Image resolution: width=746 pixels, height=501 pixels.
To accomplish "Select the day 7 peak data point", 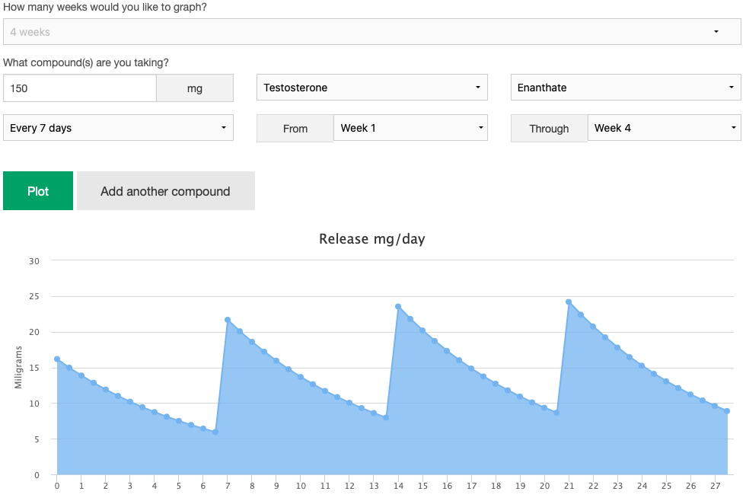I will click(228, 320).
